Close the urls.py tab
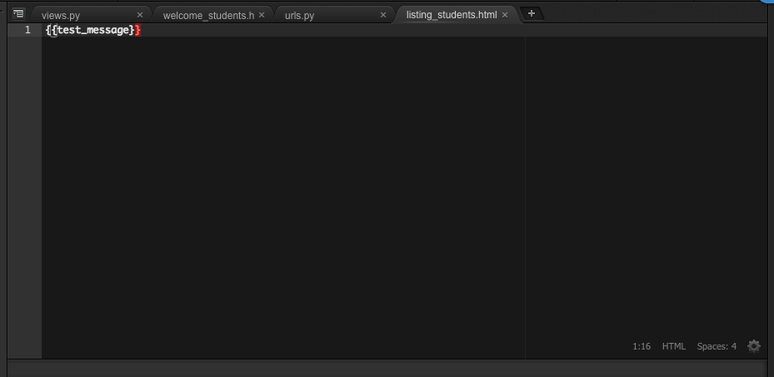 pos(383,15)
